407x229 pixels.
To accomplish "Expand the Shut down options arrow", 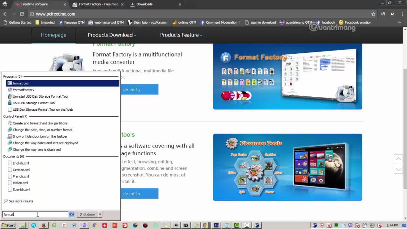I will pos(100,214).
